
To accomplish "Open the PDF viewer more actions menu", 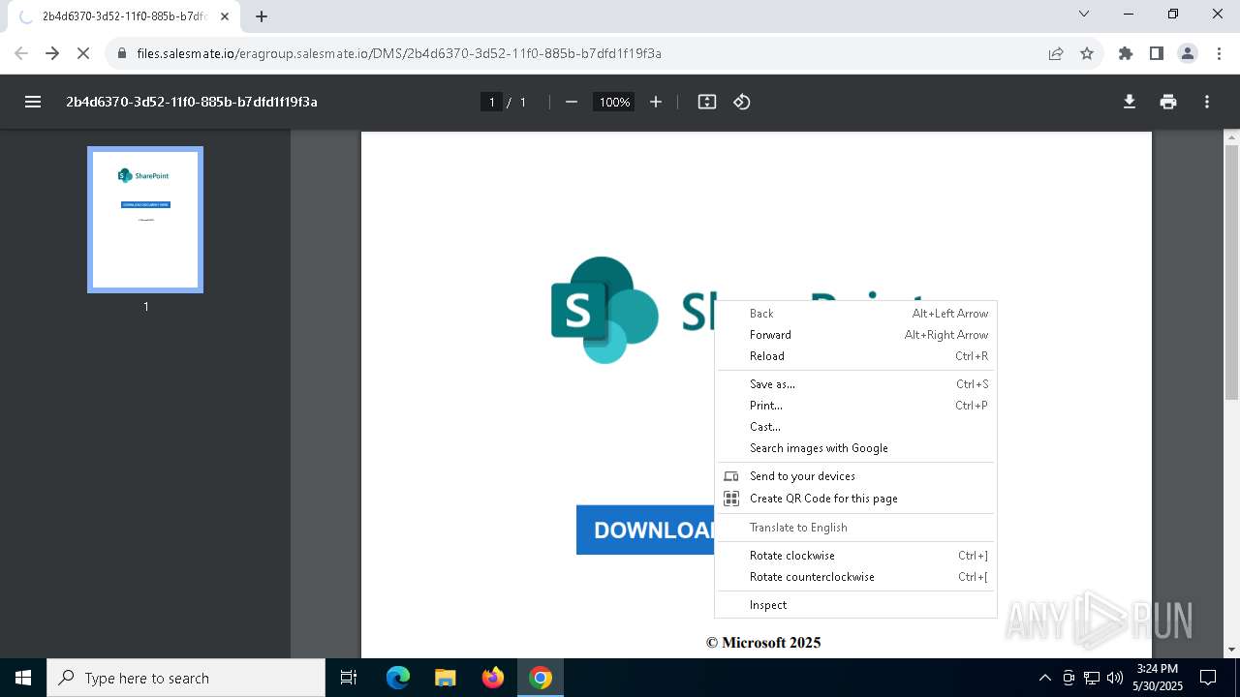I will click(x=1207, y=102).
